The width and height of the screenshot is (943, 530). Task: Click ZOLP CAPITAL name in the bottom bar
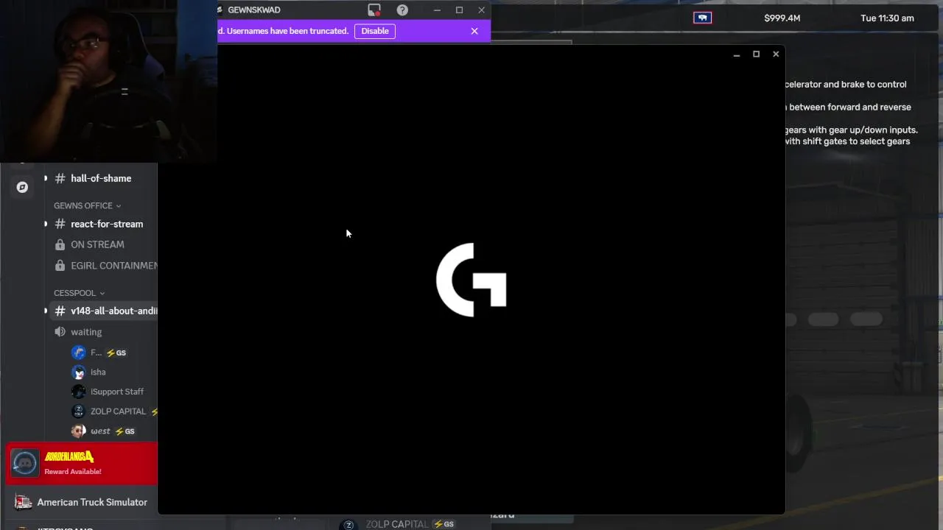(x=397, y=524)
